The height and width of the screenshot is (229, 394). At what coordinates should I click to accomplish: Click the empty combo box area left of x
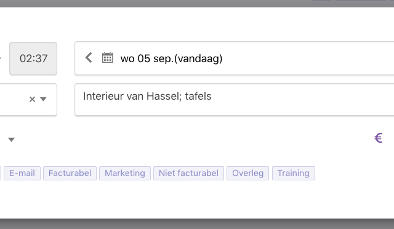[14, 100]
